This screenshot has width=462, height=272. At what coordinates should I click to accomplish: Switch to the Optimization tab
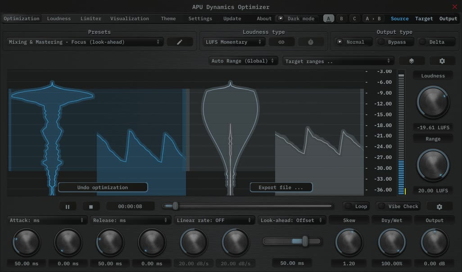[x=22, y=18]
